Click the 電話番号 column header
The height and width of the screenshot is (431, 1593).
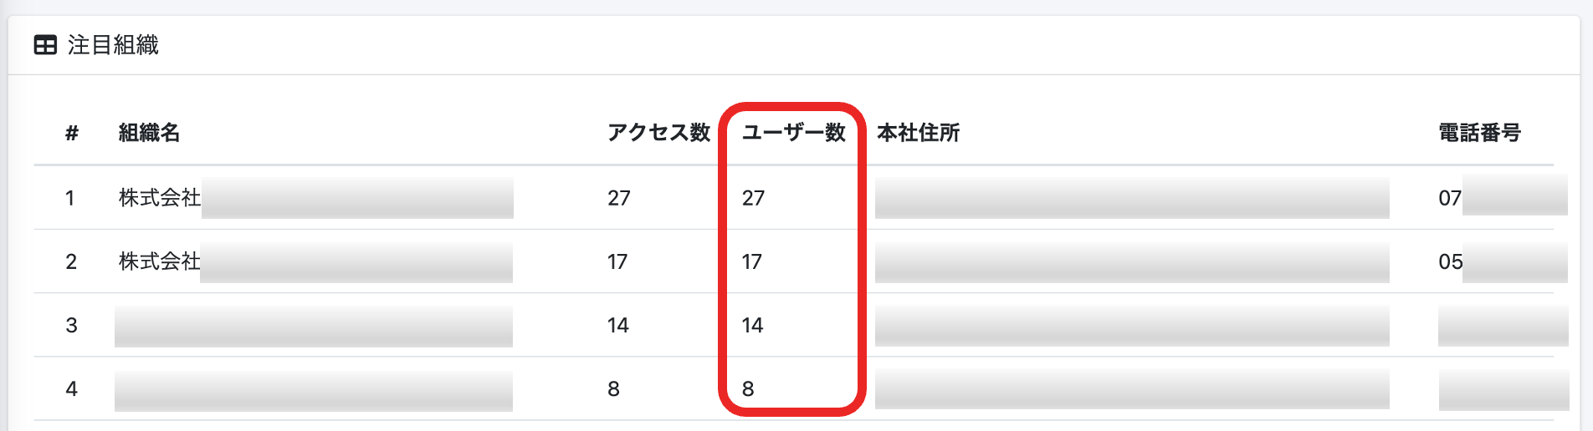[1479, 133]
